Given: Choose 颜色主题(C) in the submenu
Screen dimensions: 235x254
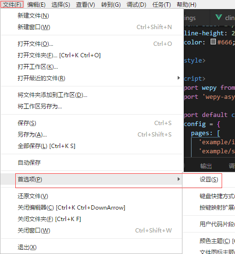Looking at the screenshot, I should (x=217, y=241).
